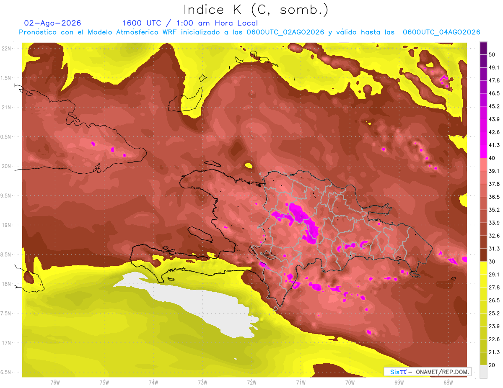Click the magenta swatch between 40 and 41.3
Viewport: 503px width, 388px height.
[x=483, y=151]
